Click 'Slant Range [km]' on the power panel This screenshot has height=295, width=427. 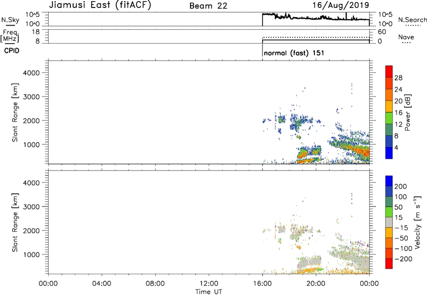[15, 112]
